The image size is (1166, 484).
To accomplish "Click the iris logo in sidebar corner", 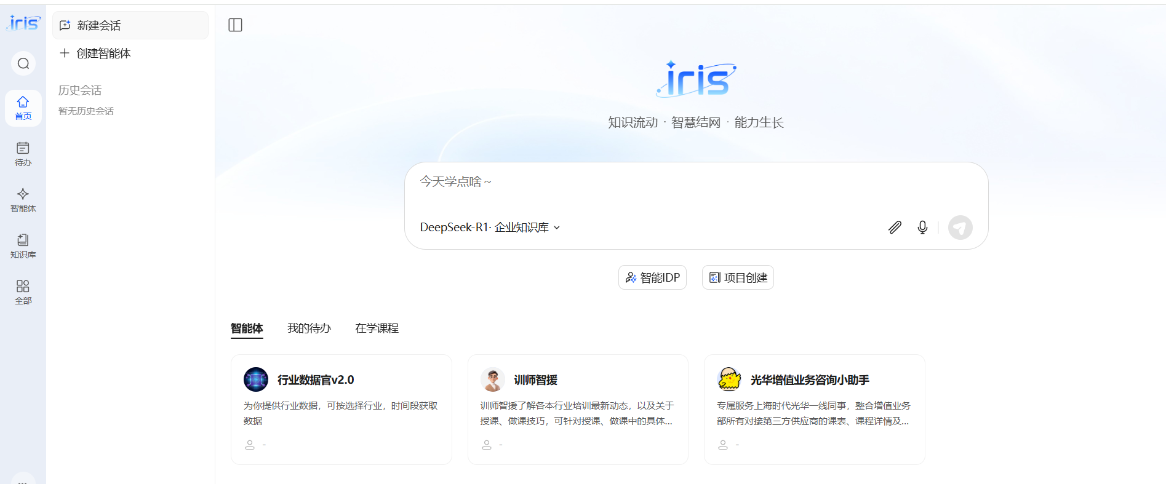I will [23, 23].
